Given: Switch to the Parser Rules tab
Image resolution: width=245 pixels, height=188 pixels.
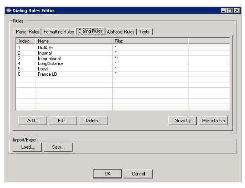Looking at the screenshot, I should (28, 32).
